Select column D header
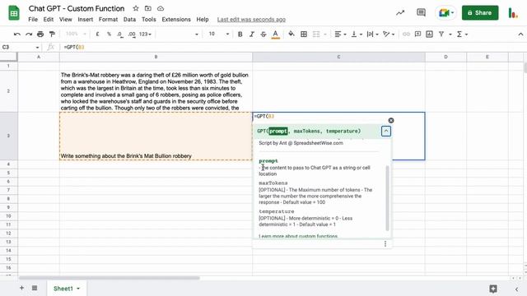Screen dimensions: 527x296 click(x=445, y=57)
